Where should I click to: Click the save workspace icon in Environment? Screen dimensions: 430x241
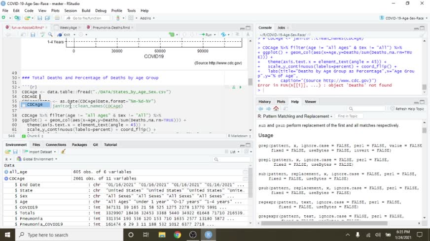point(15,151)
